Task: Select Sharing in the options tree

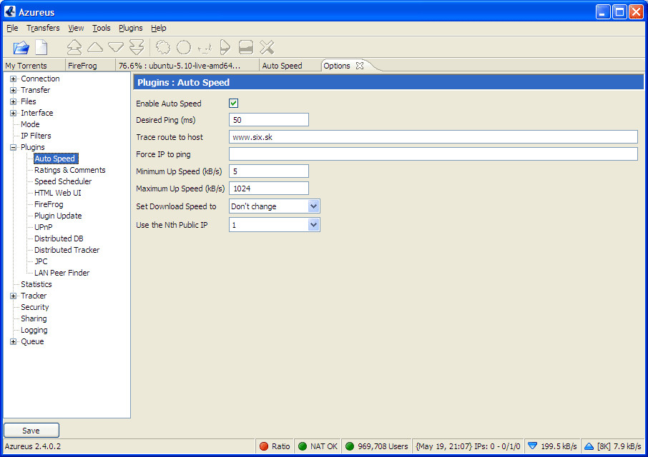Action: click(x=34, y=318)
